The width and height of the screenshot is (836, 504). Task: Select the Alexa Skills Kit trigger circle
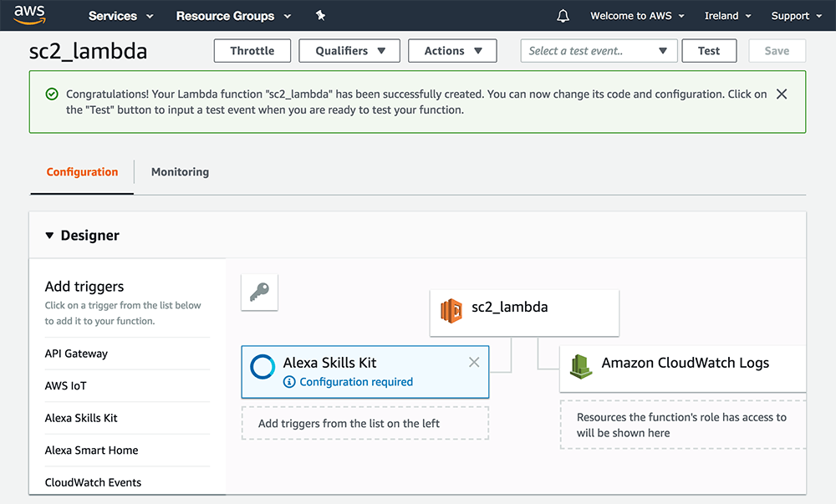point(263,367)
